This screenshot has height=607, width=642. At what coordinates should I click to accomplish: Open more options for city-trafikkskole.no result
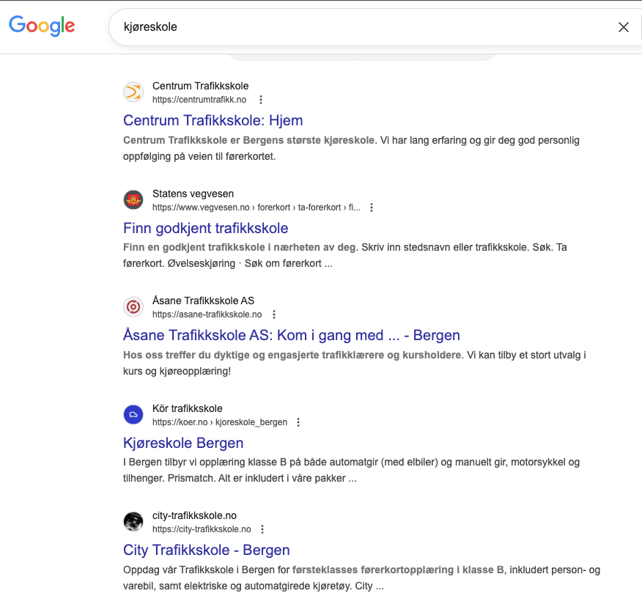tap(262, 529)
